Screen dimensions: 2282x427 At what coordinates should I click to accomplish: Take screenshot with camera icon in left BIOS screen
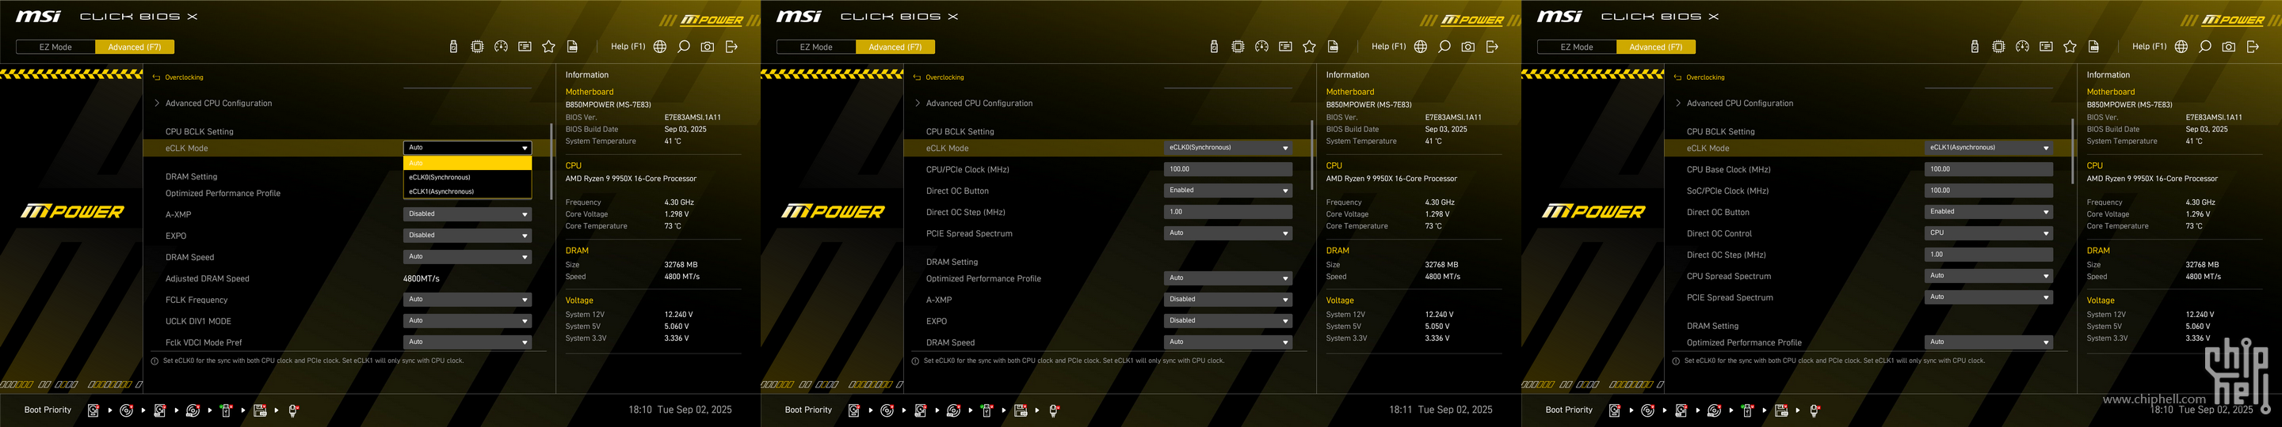click(708, 47)
